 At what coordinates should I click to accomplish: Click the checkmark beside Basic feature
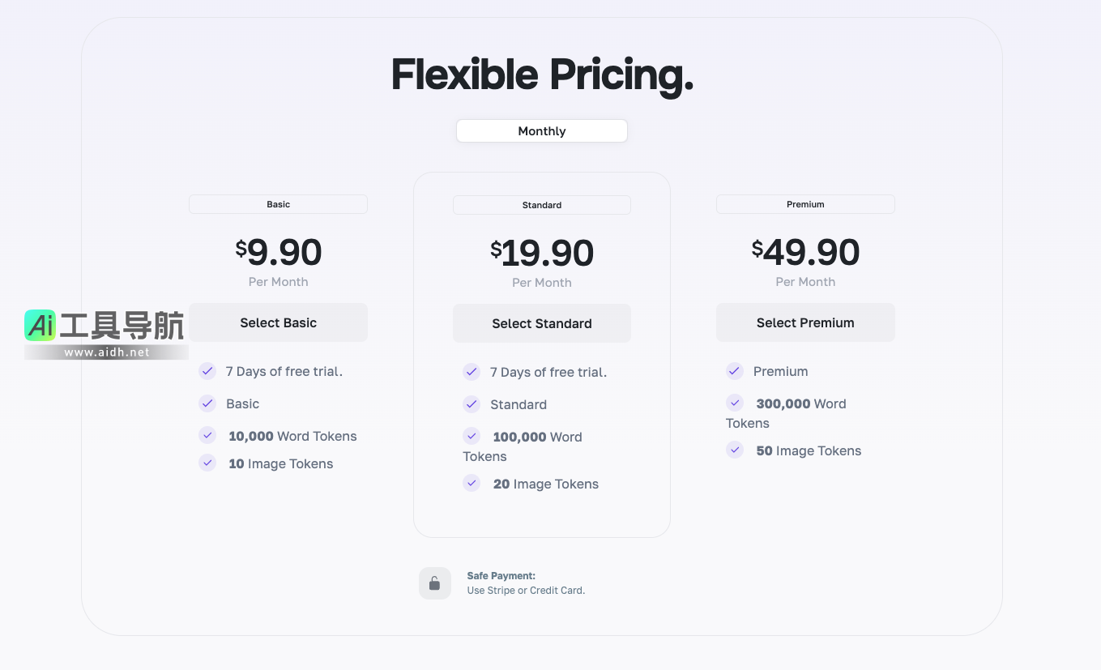pyautogui.click(x=207, y=403)
